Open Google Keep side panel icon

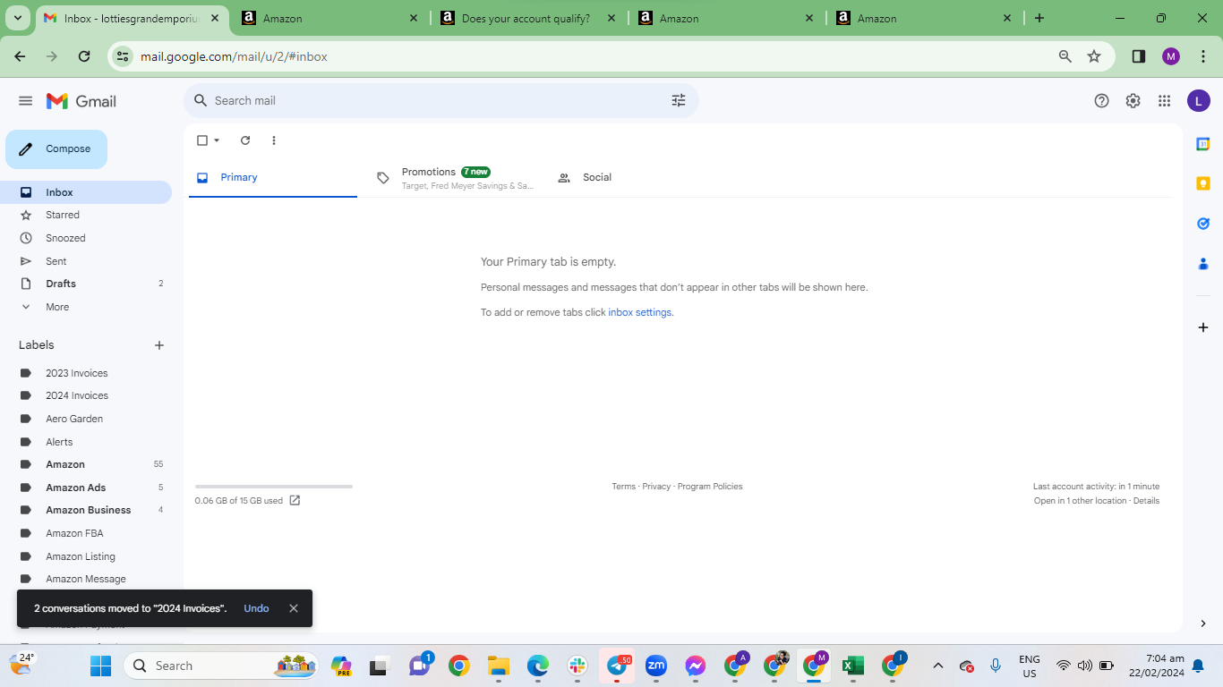(1203, 183)
